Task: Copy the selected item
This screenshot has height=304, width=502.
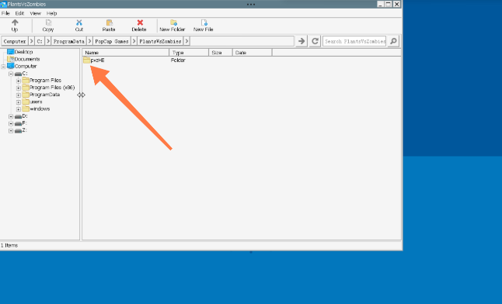Action: 48,26
